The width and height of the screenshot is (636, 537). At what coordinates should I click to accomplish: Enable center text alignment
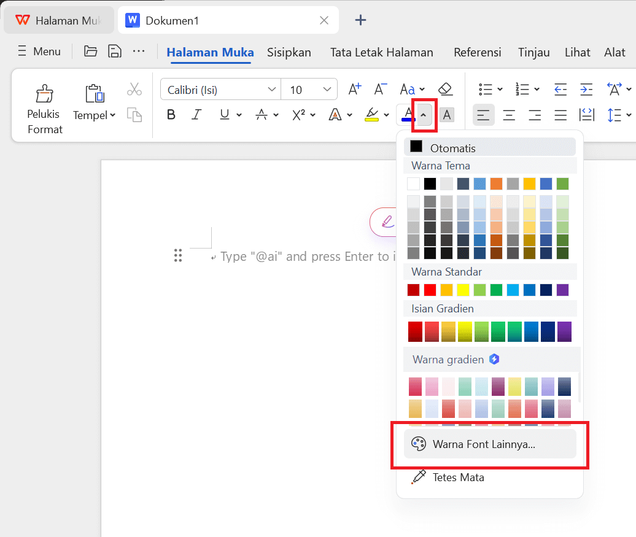coord(509,115)
